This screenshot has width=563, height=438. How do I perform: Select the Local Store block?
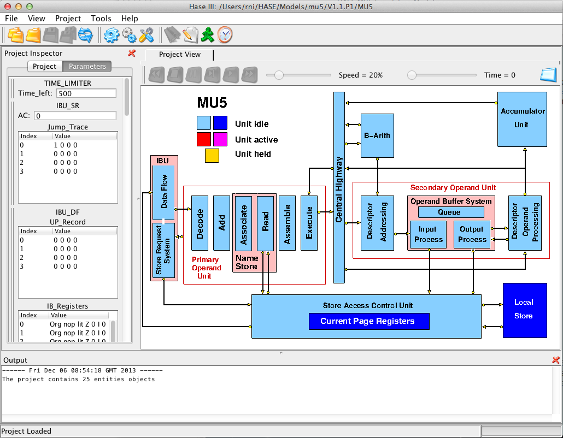point(525,310)
